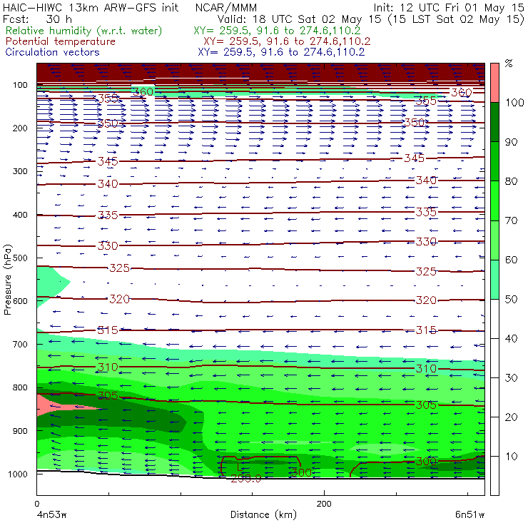Click the red XY coordinates text line
Image resolution: width=528 pixels, height=528 pixels.
point(287,41)
